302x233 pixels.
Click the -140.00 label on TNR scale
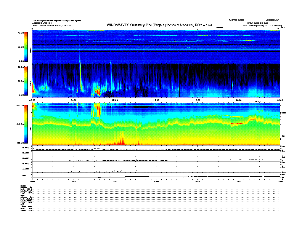coord(20,124)
